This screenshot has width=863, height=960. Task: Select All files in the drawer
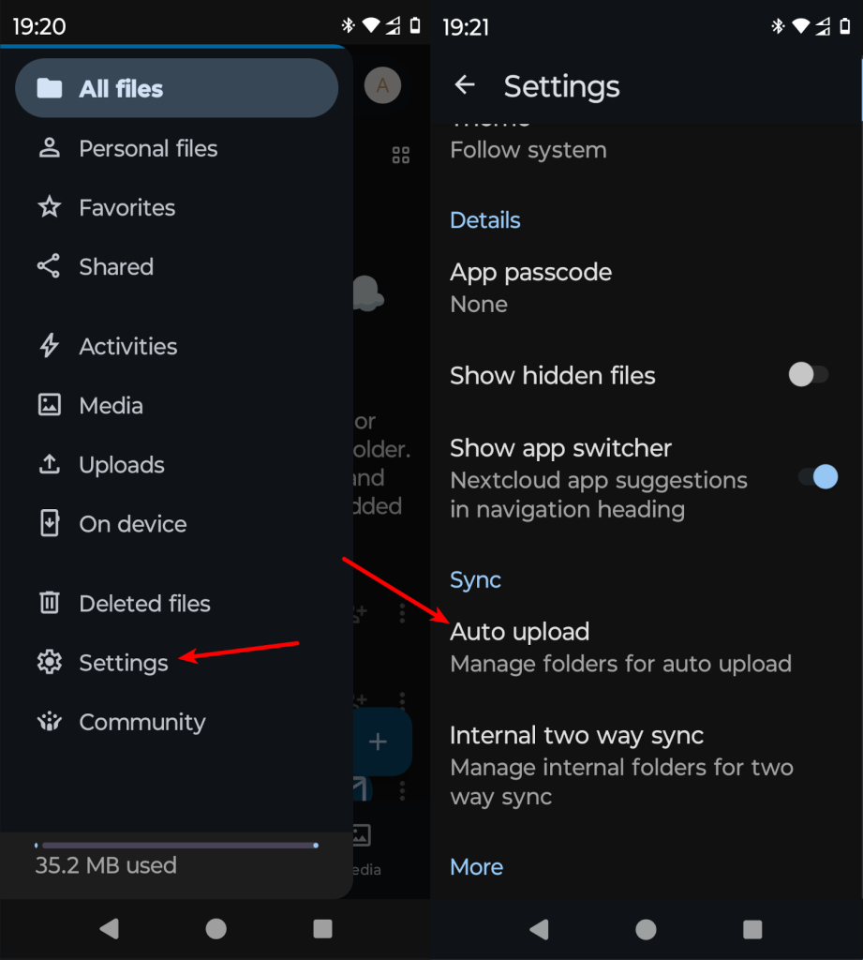coord(176,89)
